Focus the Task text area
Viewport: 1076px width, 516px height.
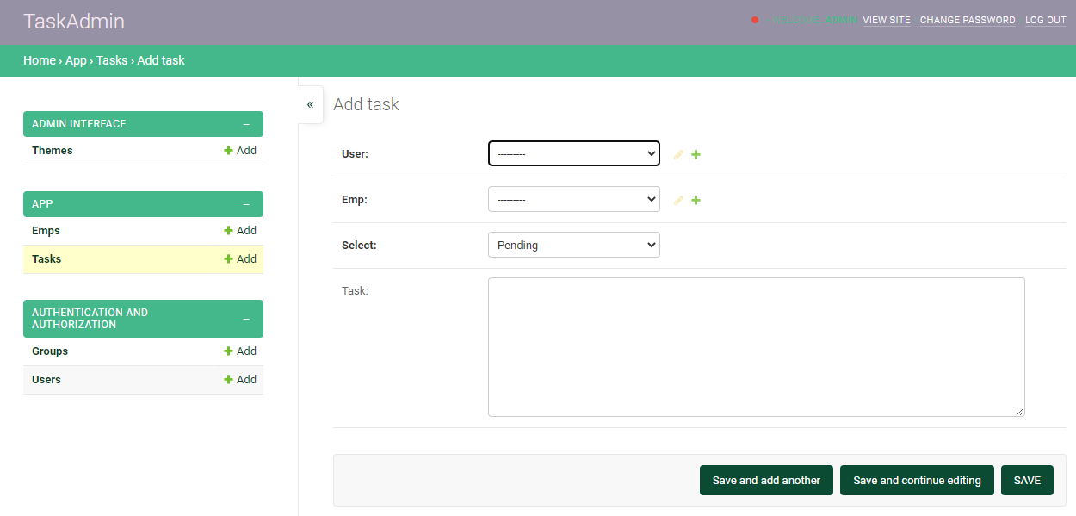click(x=757, y=347)
